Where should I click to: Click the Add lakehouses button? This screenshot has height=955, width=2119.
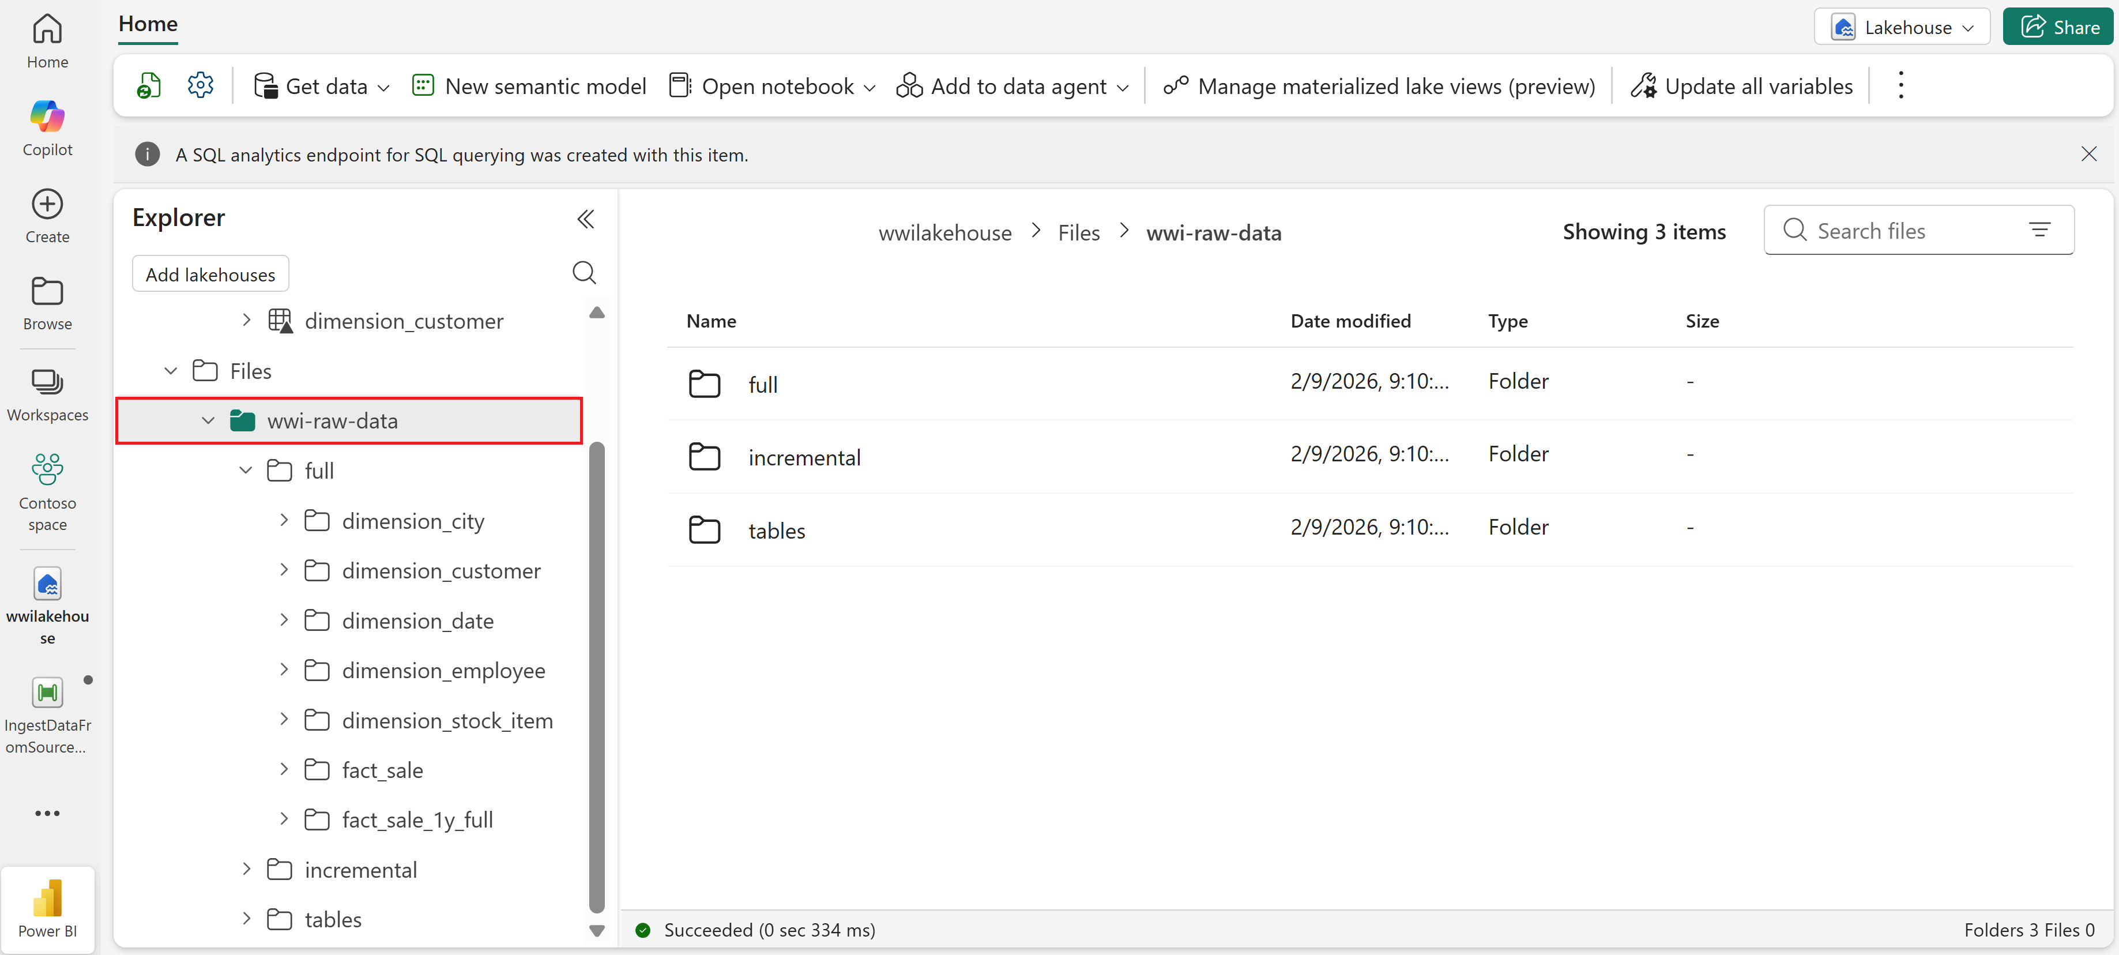coord(210,274)
